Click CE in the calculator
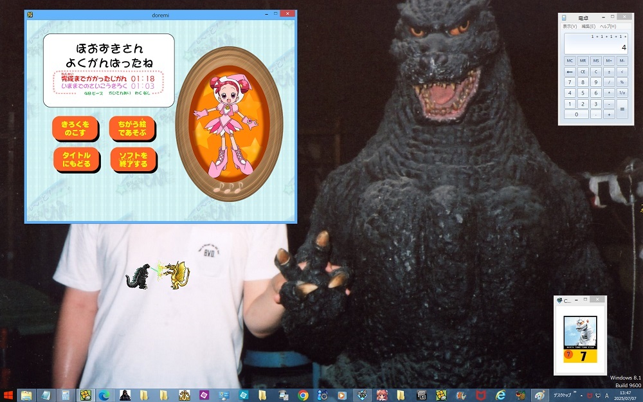Image resolution: width=643 pixels, height=402 pixels. click(583, 71)
